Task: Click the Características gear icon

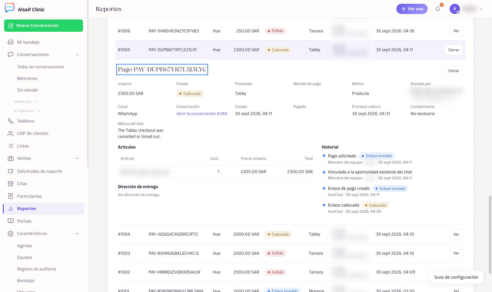Action: (x=11, y=234)
